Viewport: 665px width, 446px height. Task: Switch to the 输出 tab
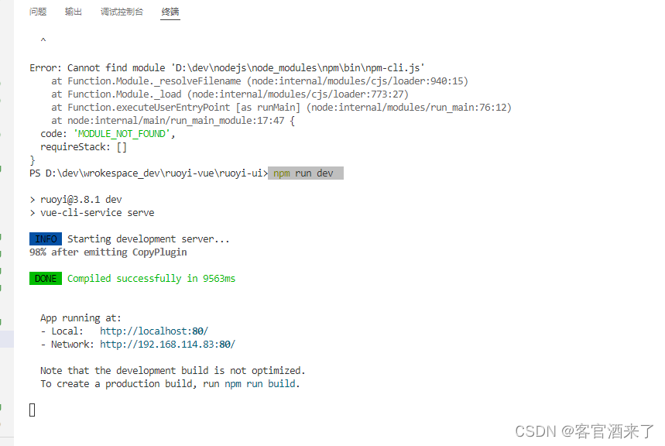click(x=74, y=12)
